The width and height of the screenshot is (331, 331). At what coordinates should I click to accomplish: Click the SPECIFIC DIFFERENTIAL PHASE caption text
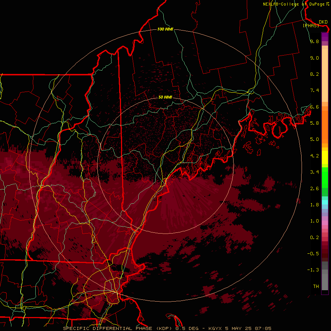click(107, 328)
